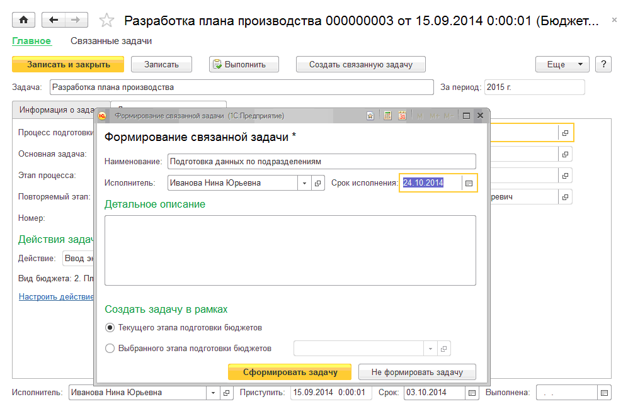Click Не формировать задачу button
The image size is (628, 409).
point(416,372)
